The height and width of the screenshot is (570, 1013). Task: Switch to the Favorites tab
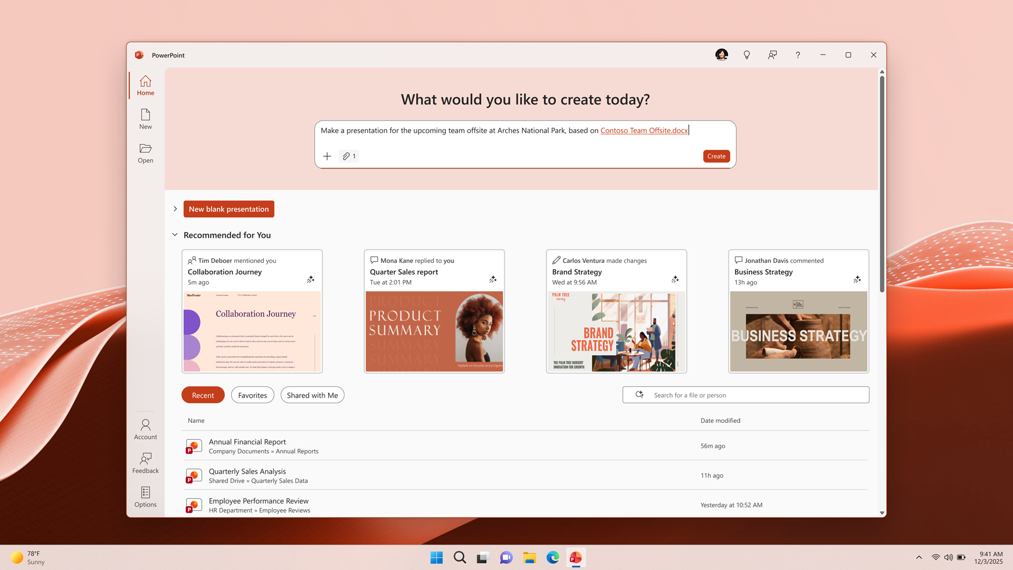252,395
